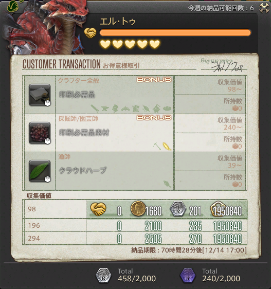Screen dimensions: 271x289
Task: Click the botanist golden leaf class icon
Action: 167,147
